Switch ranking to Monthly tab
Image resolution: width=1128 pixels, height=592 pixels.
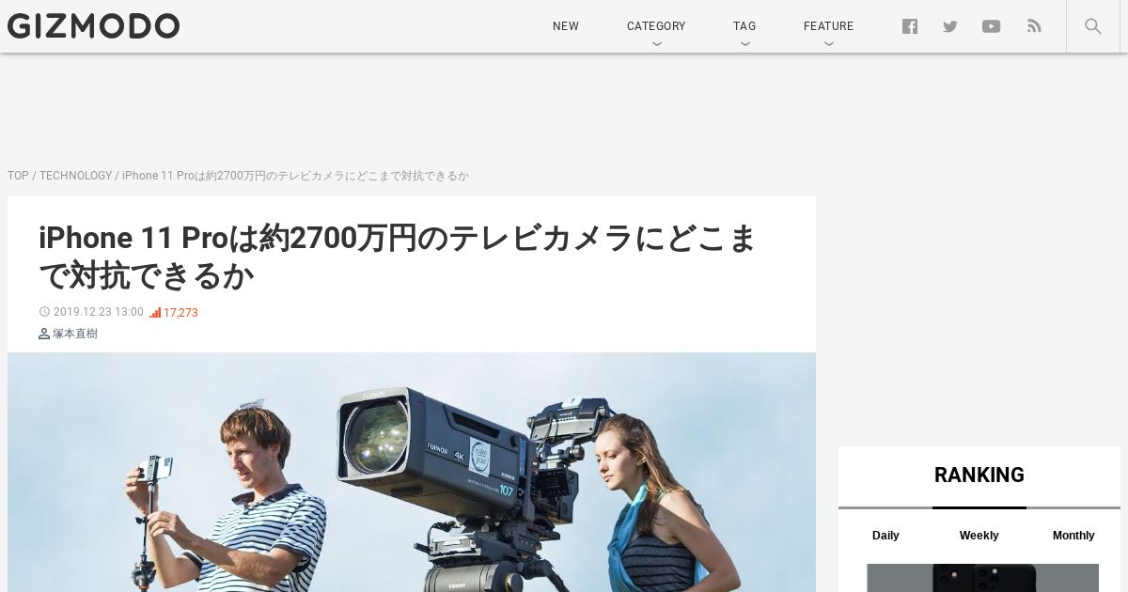pyautogui.click(x=1073, y=536)
